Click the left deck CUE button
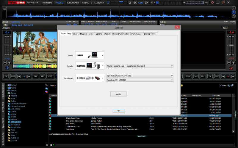 pos(50,76)
